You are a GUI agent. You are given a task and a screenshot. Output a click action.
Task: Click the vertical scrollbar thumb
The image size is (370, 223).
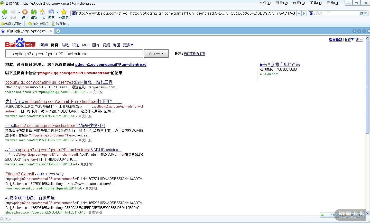point(367,87)
